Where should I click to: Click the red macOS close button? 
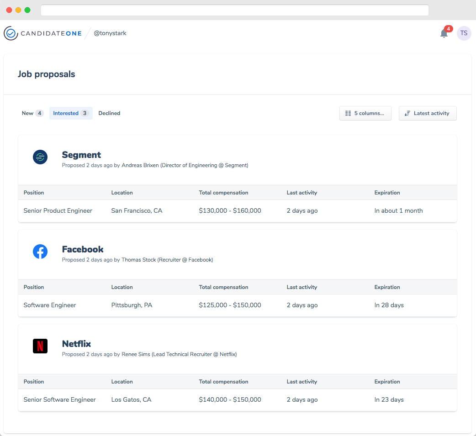pyautogui.click(x=9, y=10)
